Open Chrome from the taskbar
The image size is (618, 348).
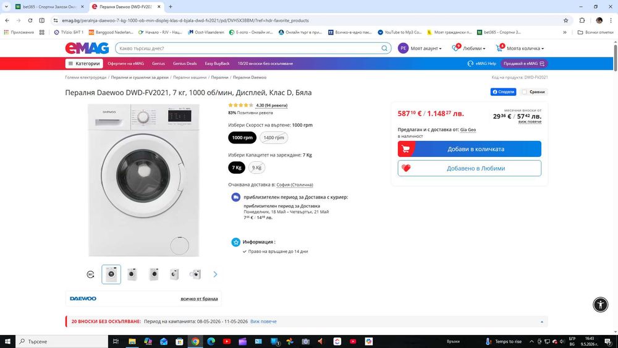(195, 341)
